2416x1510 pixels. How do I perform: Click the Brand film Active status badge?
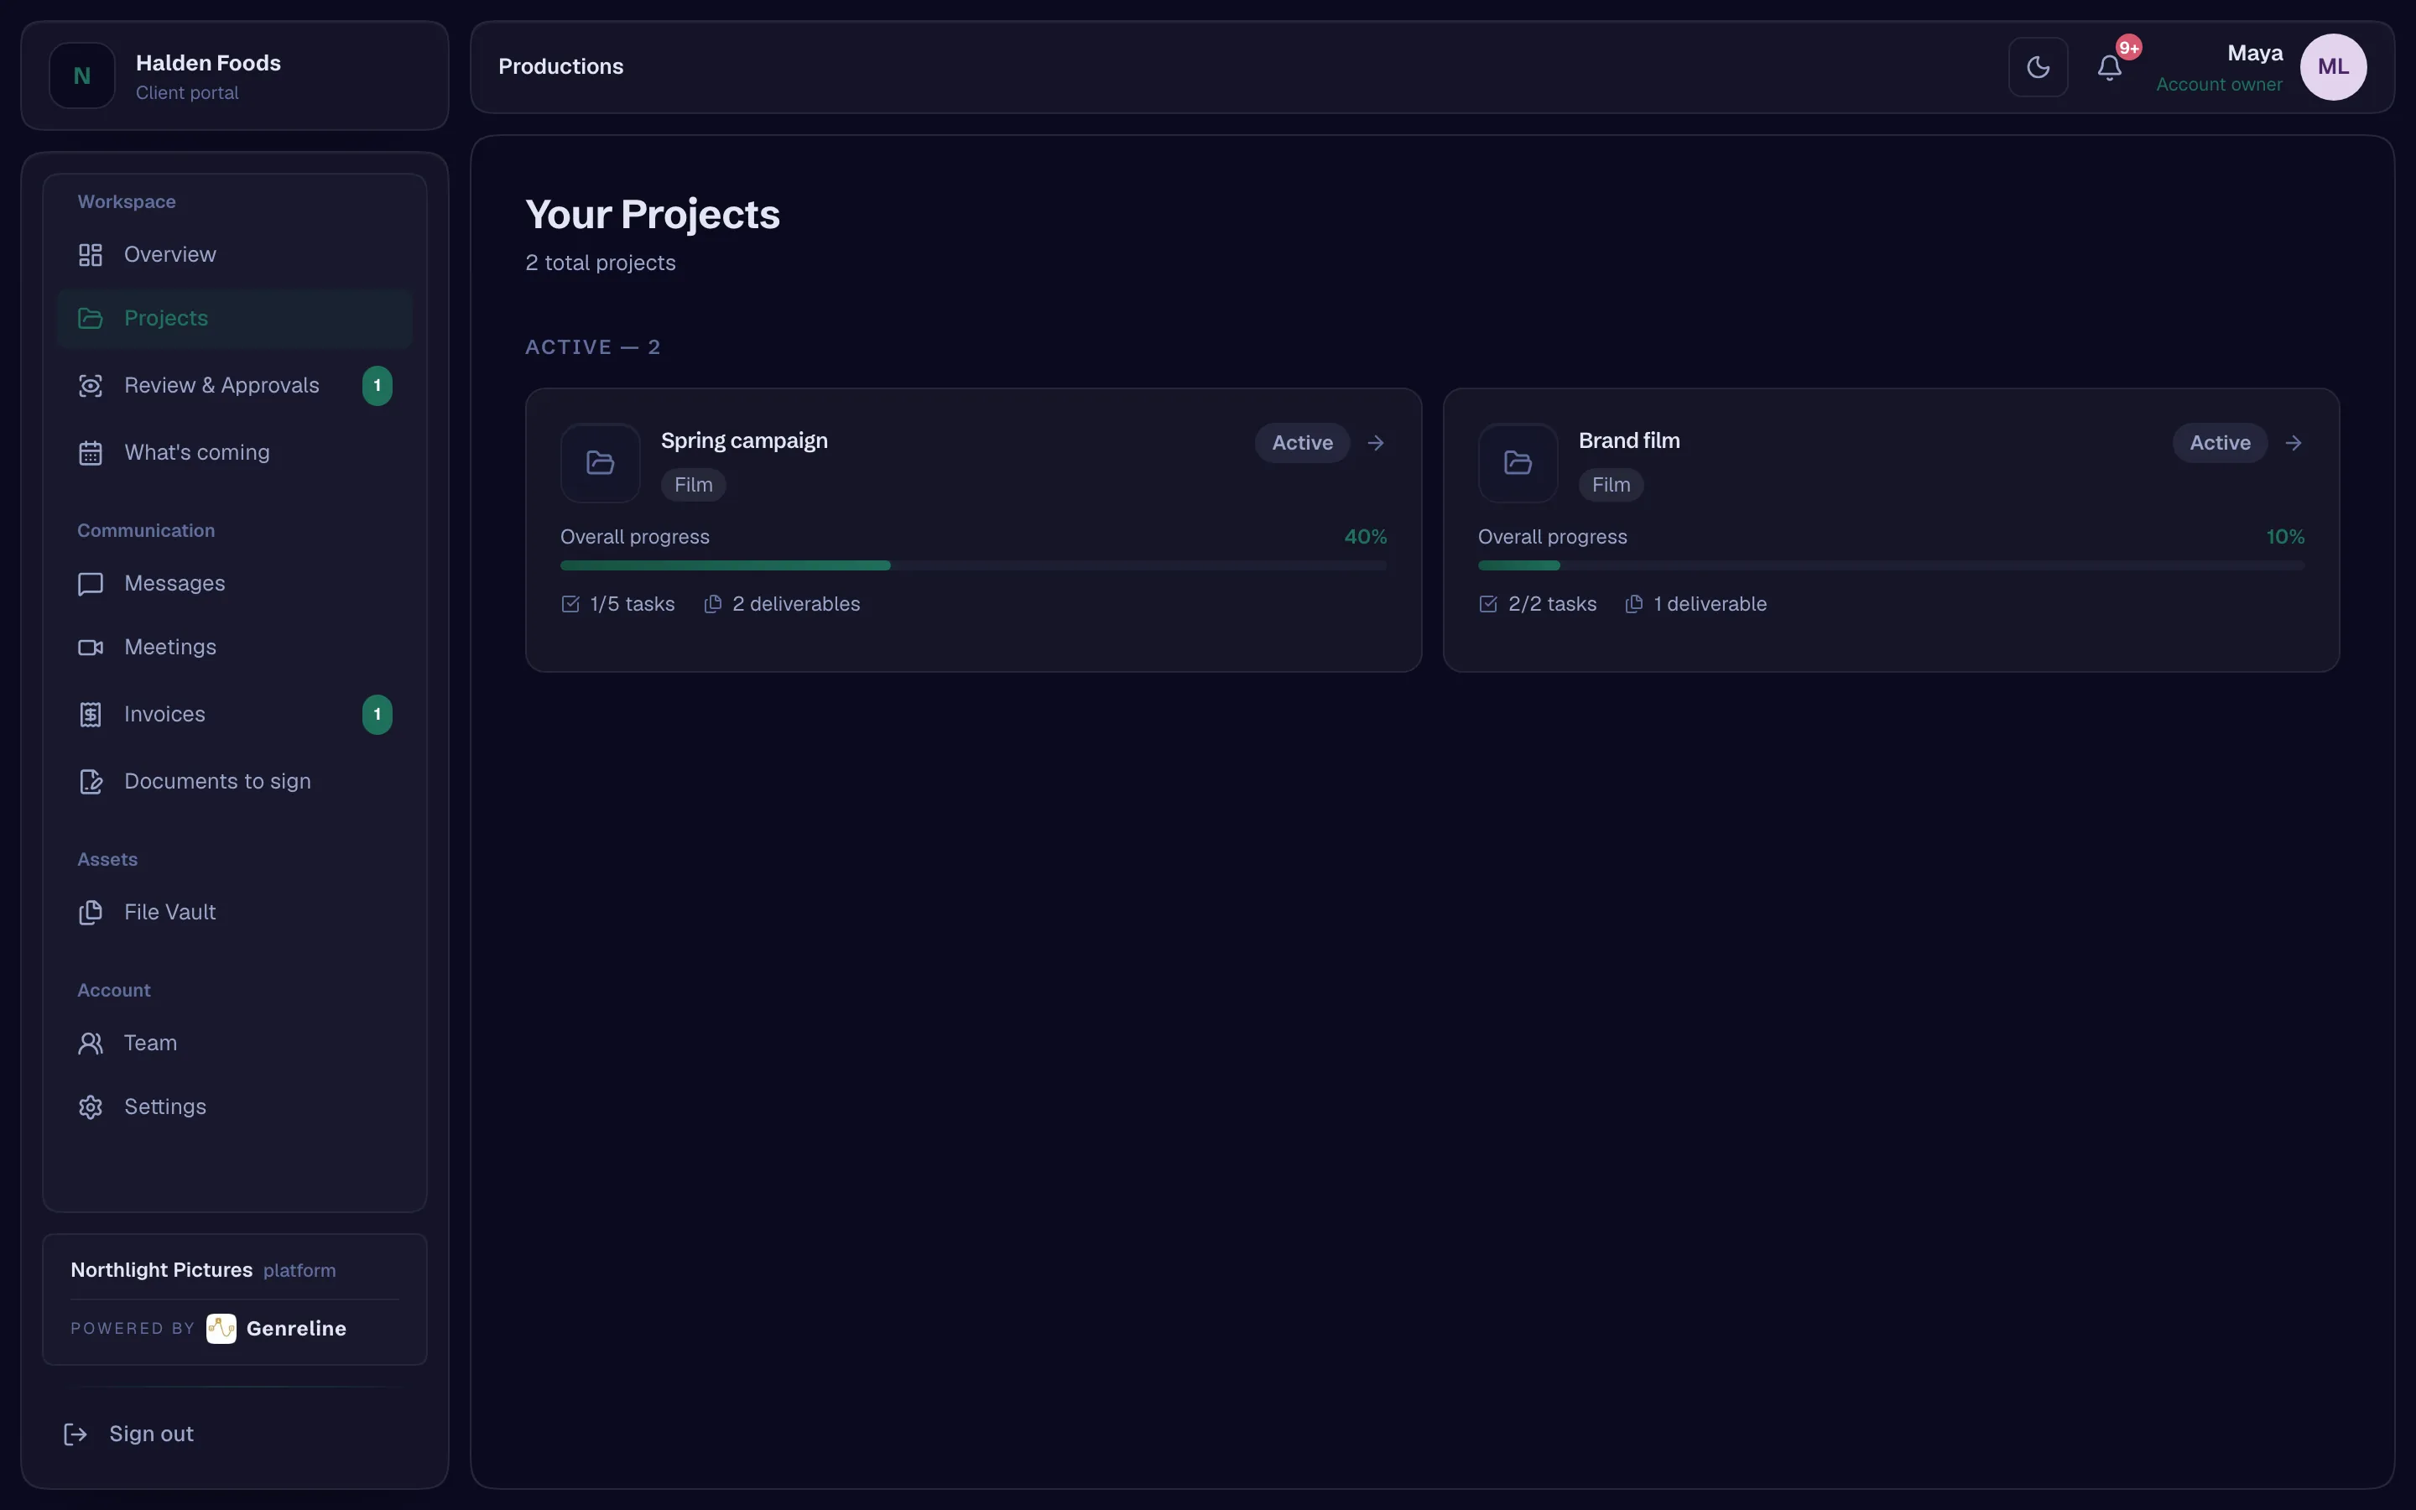[x=2220, y=442]
